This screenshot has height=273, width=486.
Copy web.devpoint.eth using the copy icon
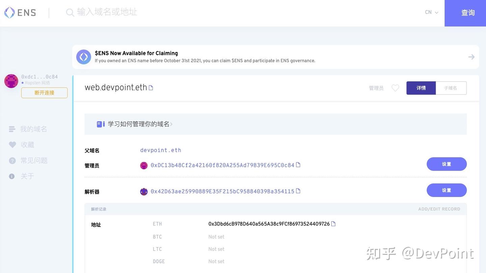151,87
